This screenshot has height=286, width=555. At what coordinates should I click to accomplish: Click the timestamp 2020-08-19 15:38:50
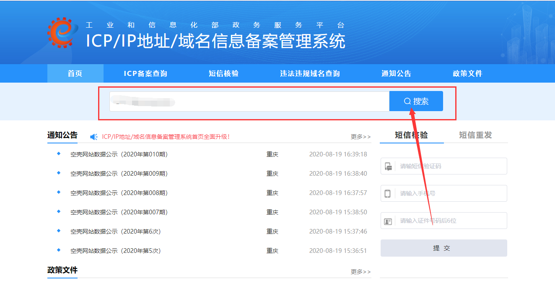pos(338,212)
